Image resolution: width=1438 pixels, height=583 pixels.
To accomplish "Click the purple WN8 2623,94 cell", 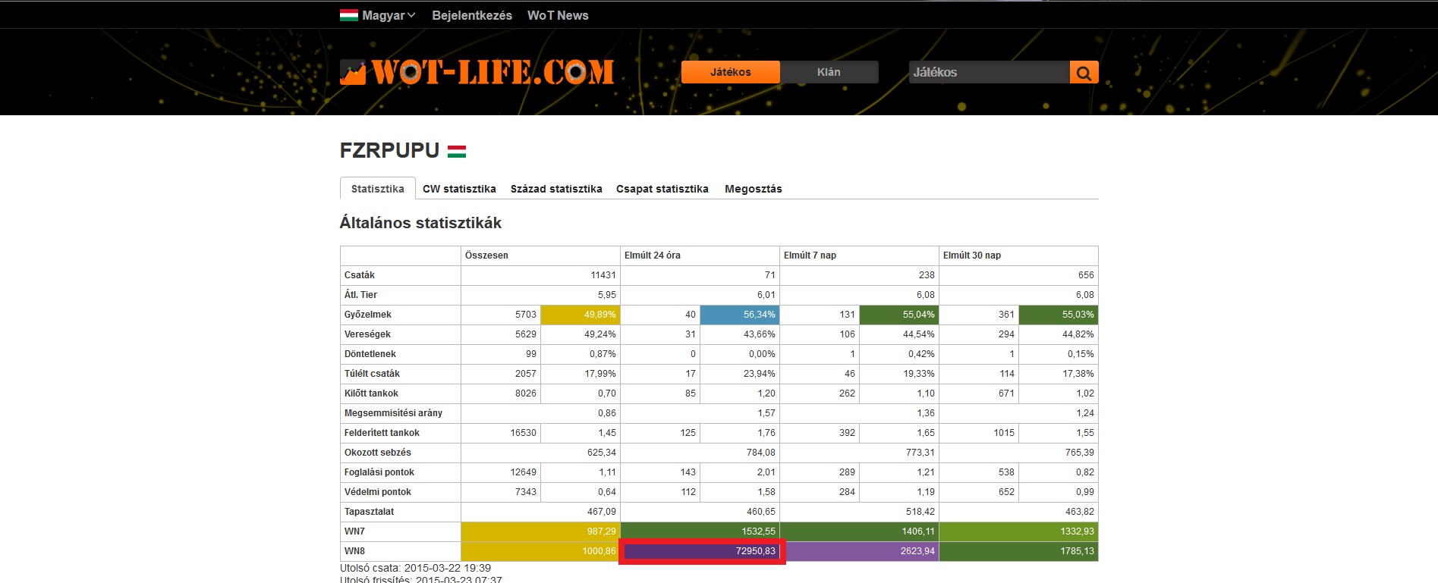I will pyautogui.click(x=859, y=551).
